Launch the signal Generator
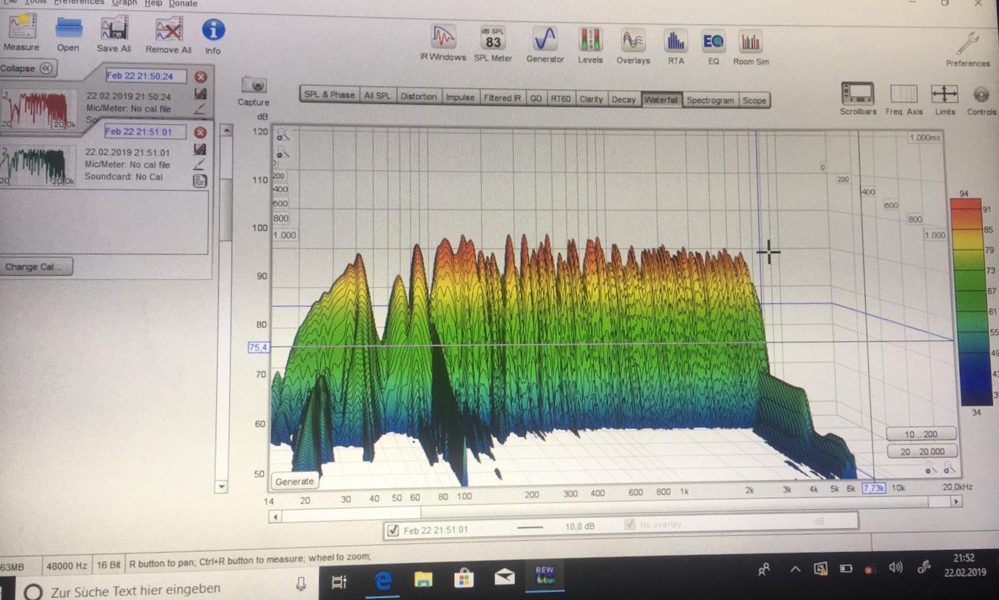The height and width of the screenshot is (600, 999). pyautogui.click(x=545, y=40)
